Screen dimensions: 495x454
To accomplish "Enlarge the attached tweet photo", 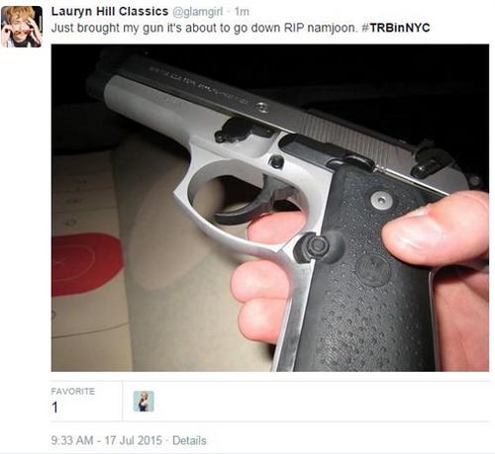I will click(x=270, y=208).
